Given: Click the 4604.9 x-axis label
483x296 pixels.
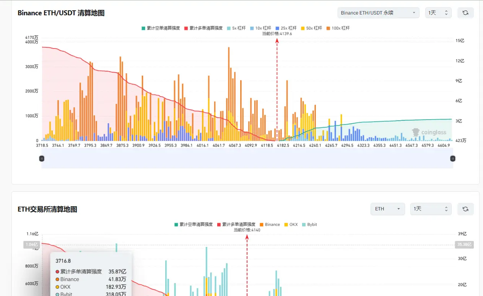Looking at the screenshot, I should click(x=444, y=146).
